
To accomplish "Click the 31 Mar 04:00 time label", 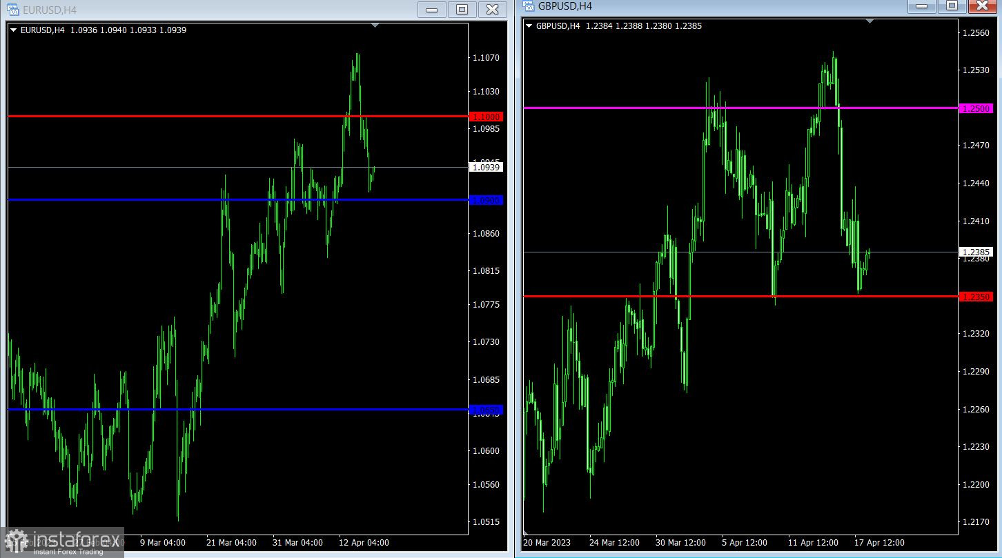I will coord(297,543).
